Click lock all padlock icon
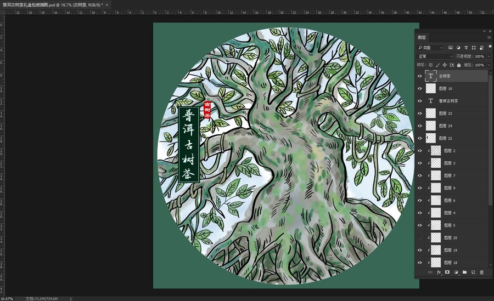The width and height of the screenshot is (494, 301). click(x=459, y=65)
